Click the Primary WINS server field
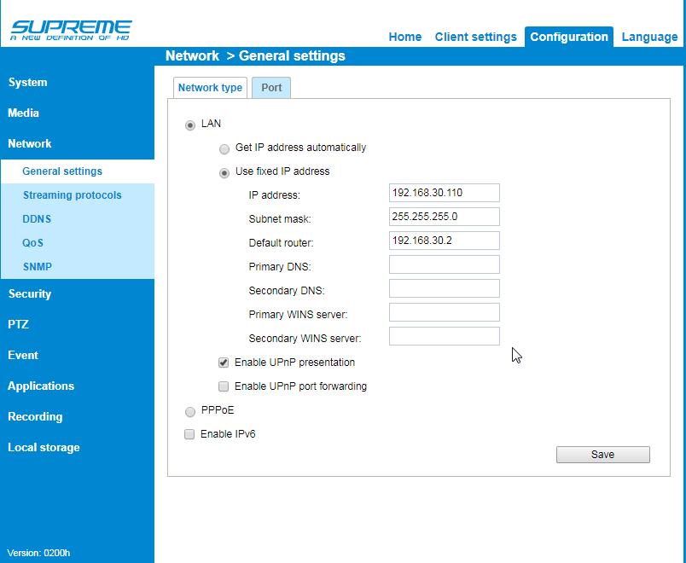The width and height of the screenshot is (686, 563). pos(444,312)
